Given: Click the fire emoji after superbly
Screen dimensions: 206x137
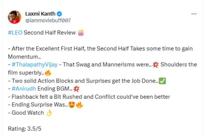Looking at the screenshot, I should (x=48, y=73).
